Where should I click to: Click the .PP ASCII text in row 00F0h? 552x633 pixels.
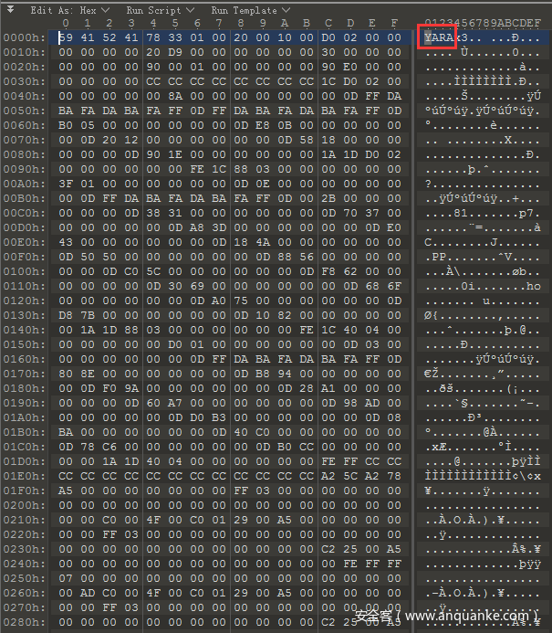(x=438, y=258)
